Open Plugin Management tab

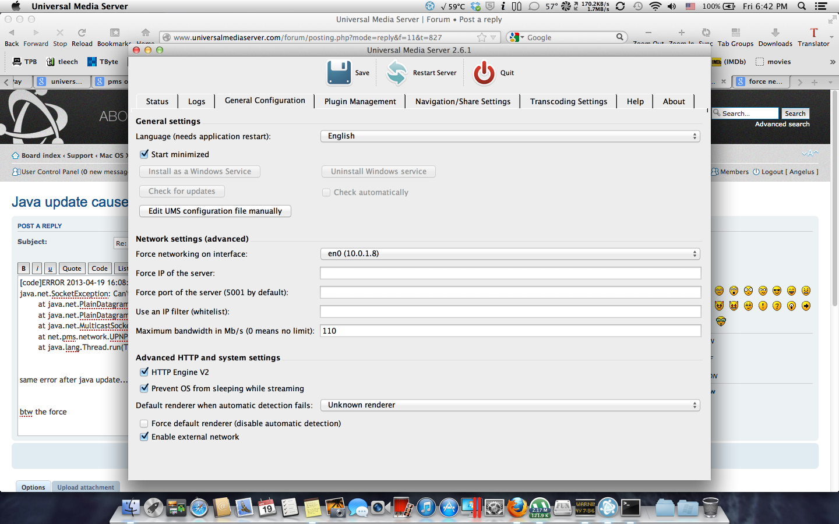click(360, 101)
